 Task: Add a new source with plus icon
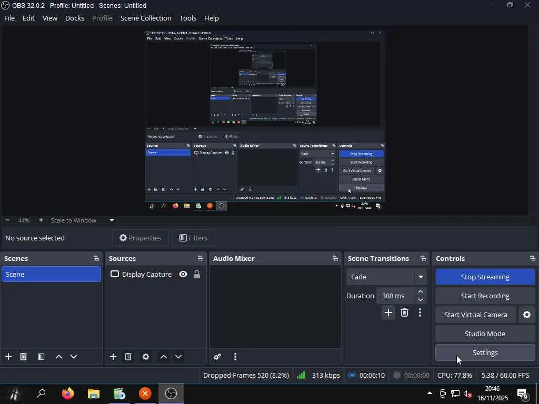[113, 357]
